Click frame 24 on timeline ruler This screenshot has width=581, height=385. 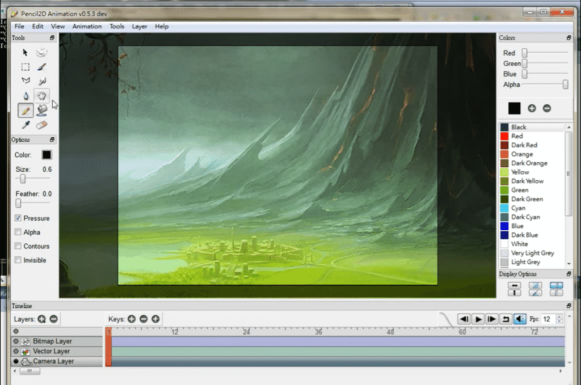(x=246, y=332)
